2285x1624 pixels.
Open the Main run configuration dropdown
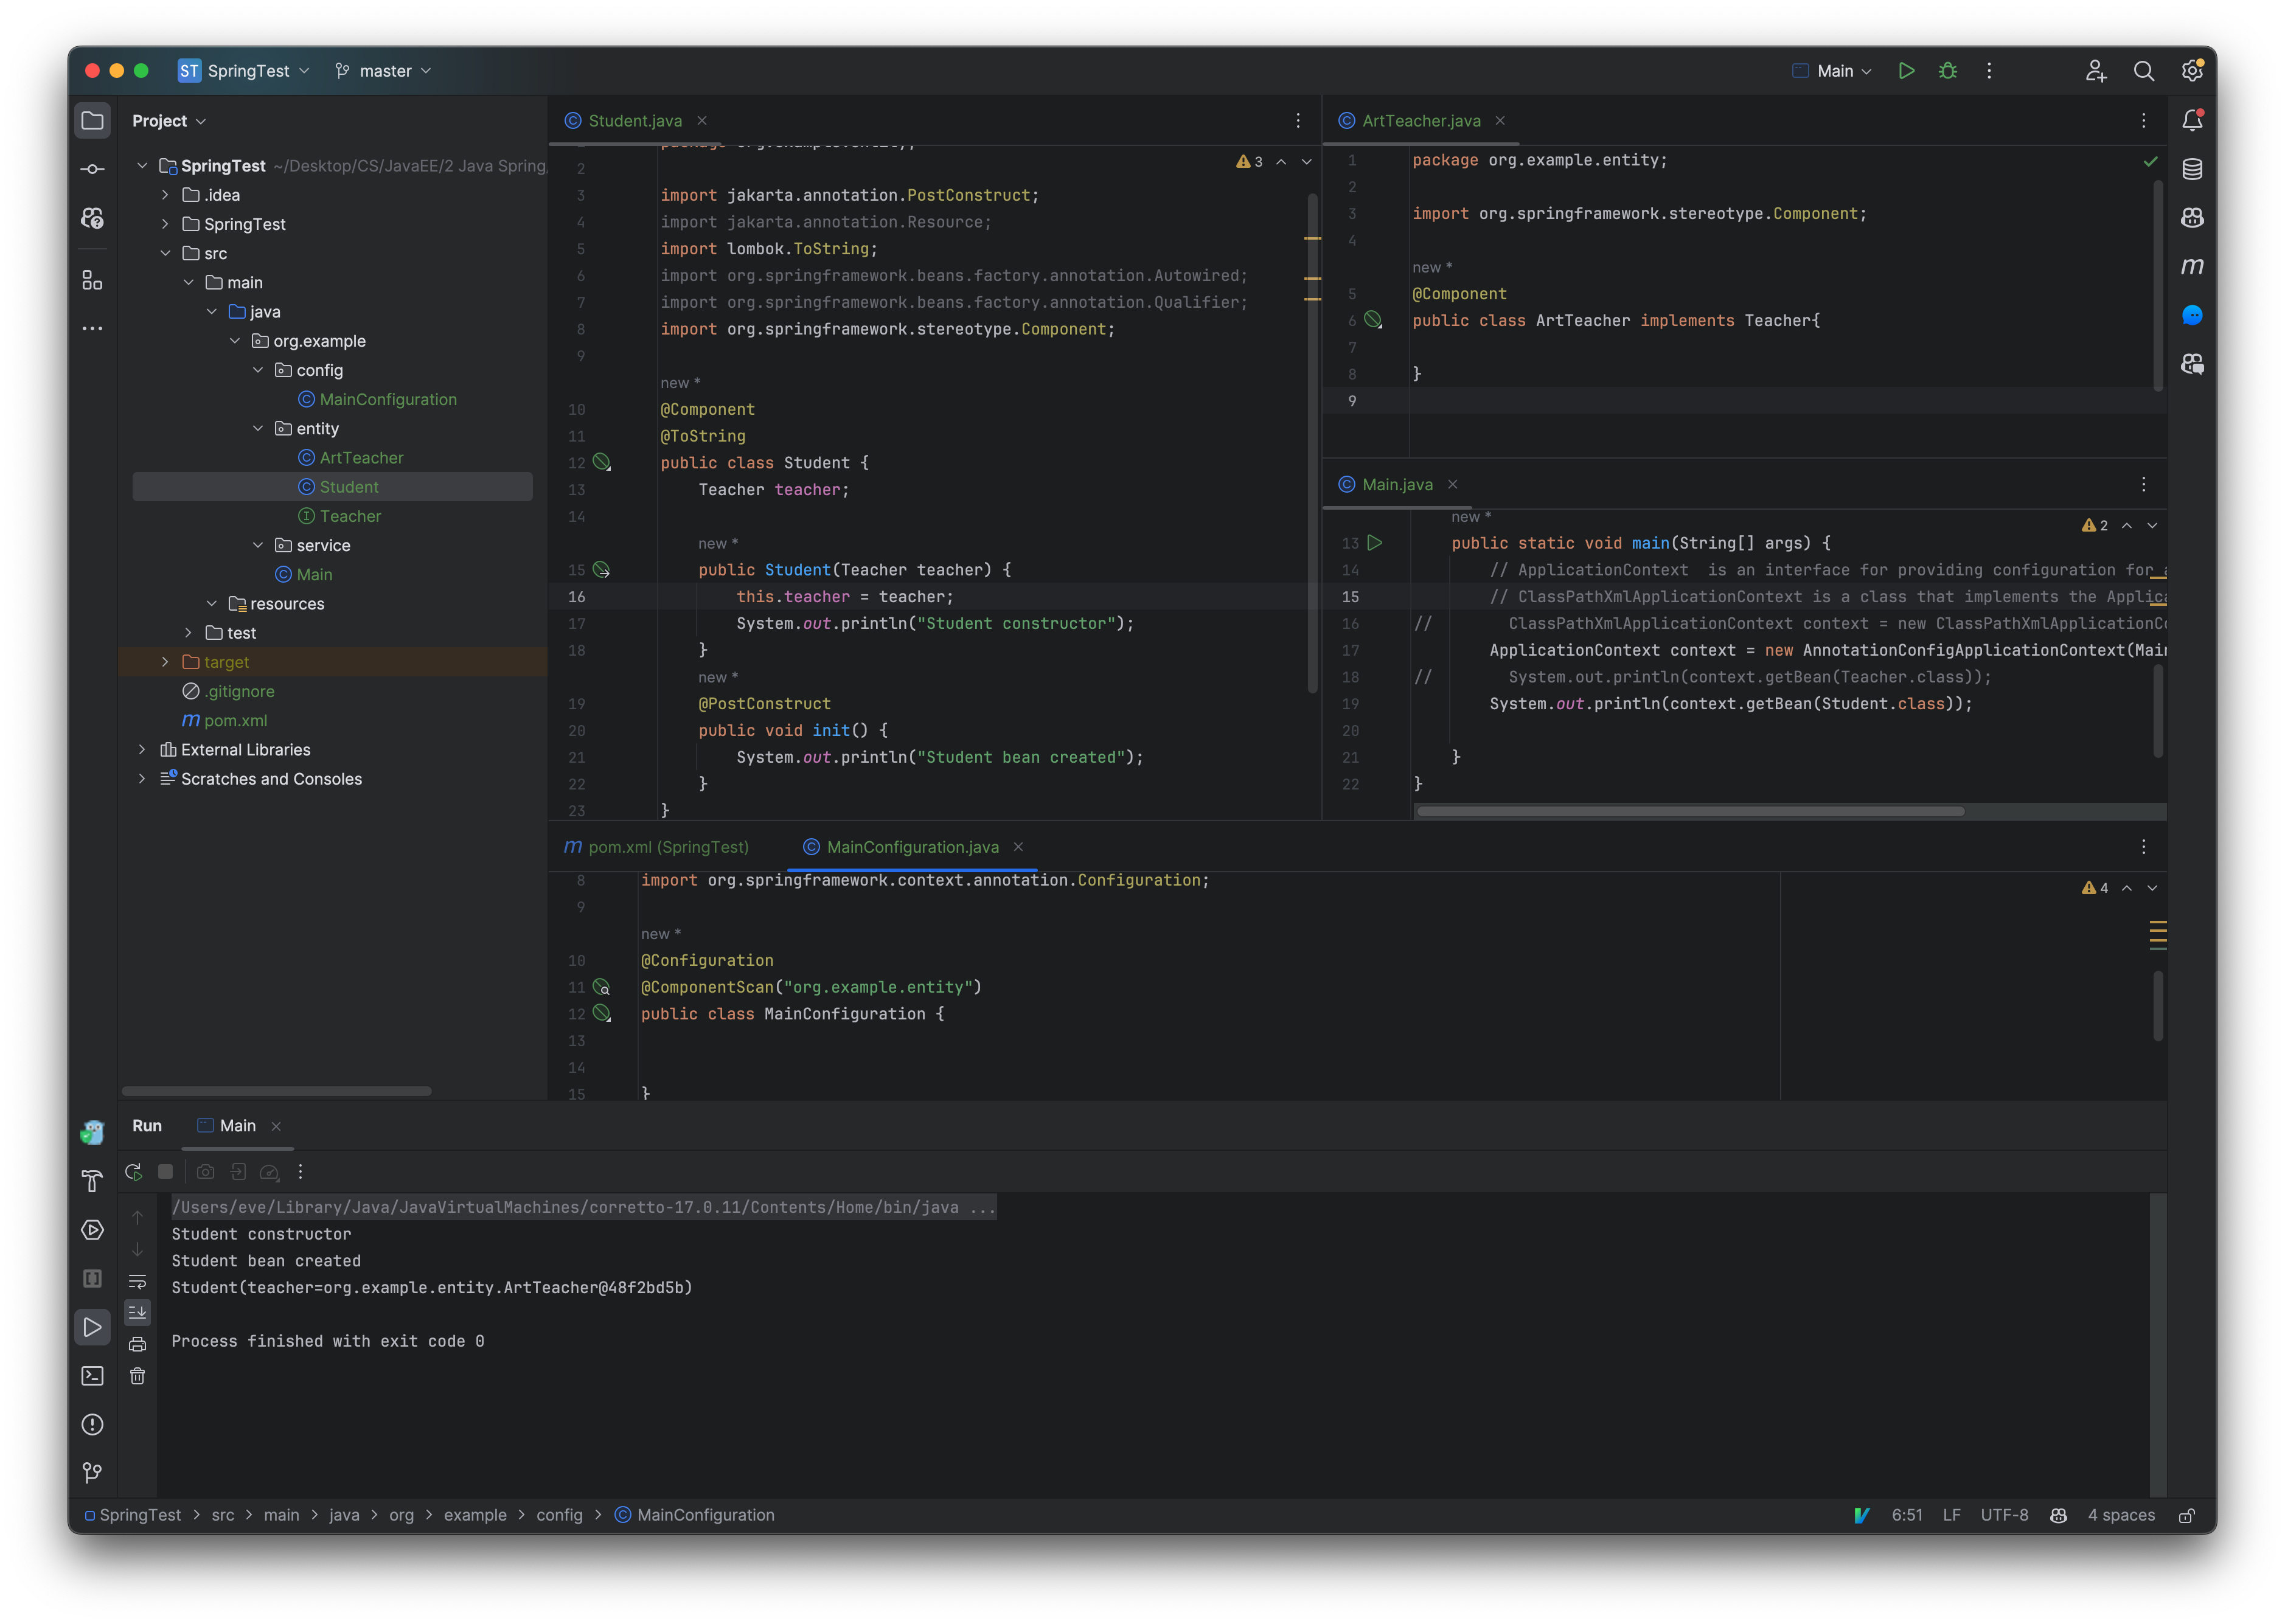(x=1832, y=71)
